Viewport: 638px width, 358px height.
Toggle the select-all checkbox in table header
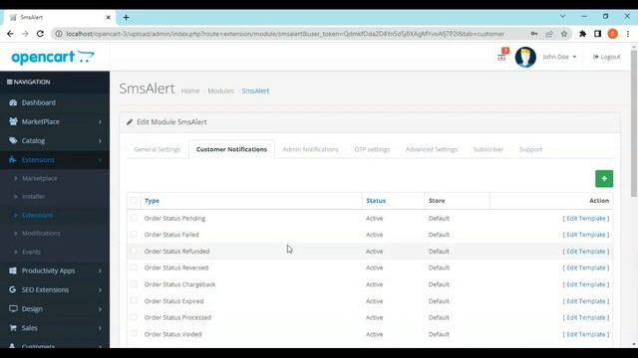point(134,200)
